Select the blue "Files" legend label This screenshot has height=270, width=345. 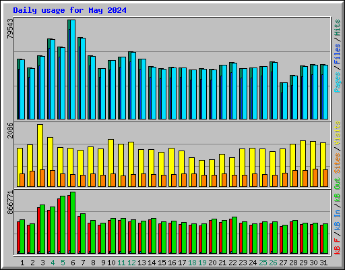tap(337, 54)
